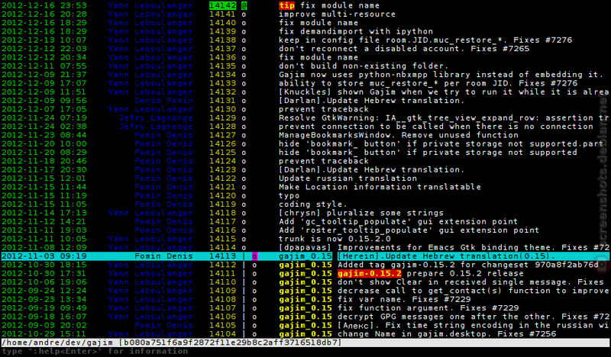Screen dimensions: 611x357
Task: Click date 2012-11-17 20:30
Action: [44, 170]
